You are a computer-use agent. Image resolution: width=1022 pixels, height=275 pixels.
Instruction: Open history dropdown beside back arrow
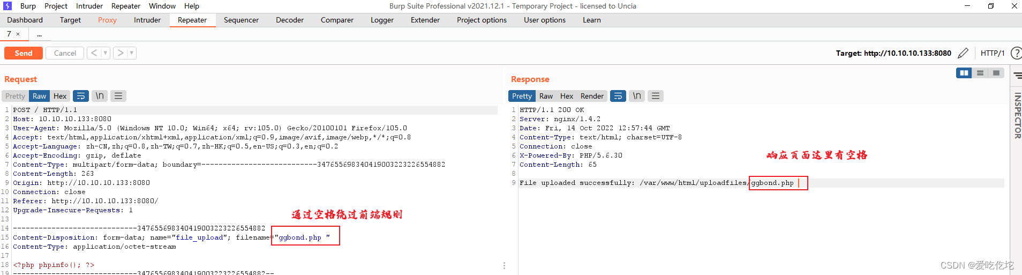pos(106,53)
